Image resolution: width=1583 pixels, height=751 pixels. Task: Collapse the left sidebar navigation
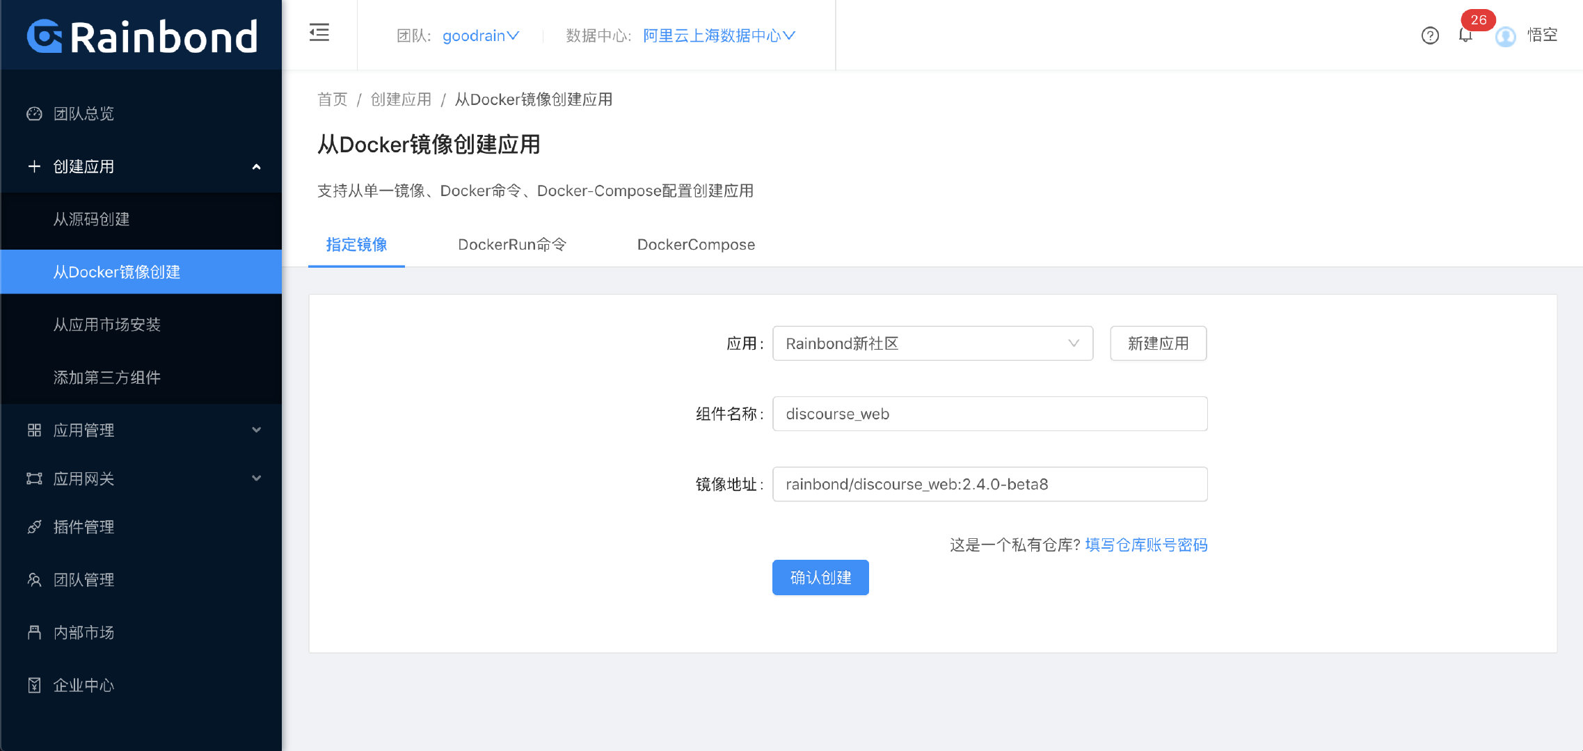click(x=319, y=33)
